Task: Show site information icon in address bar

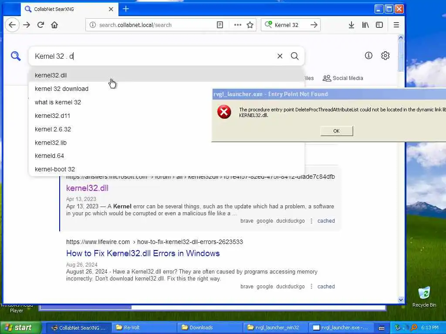Action: click(x=92, y=25)
